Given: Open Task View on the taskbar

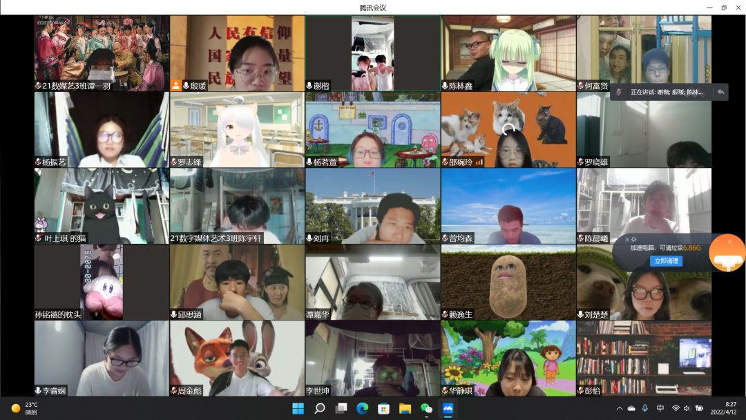Looking at the screenshot, I should (341, 408).
